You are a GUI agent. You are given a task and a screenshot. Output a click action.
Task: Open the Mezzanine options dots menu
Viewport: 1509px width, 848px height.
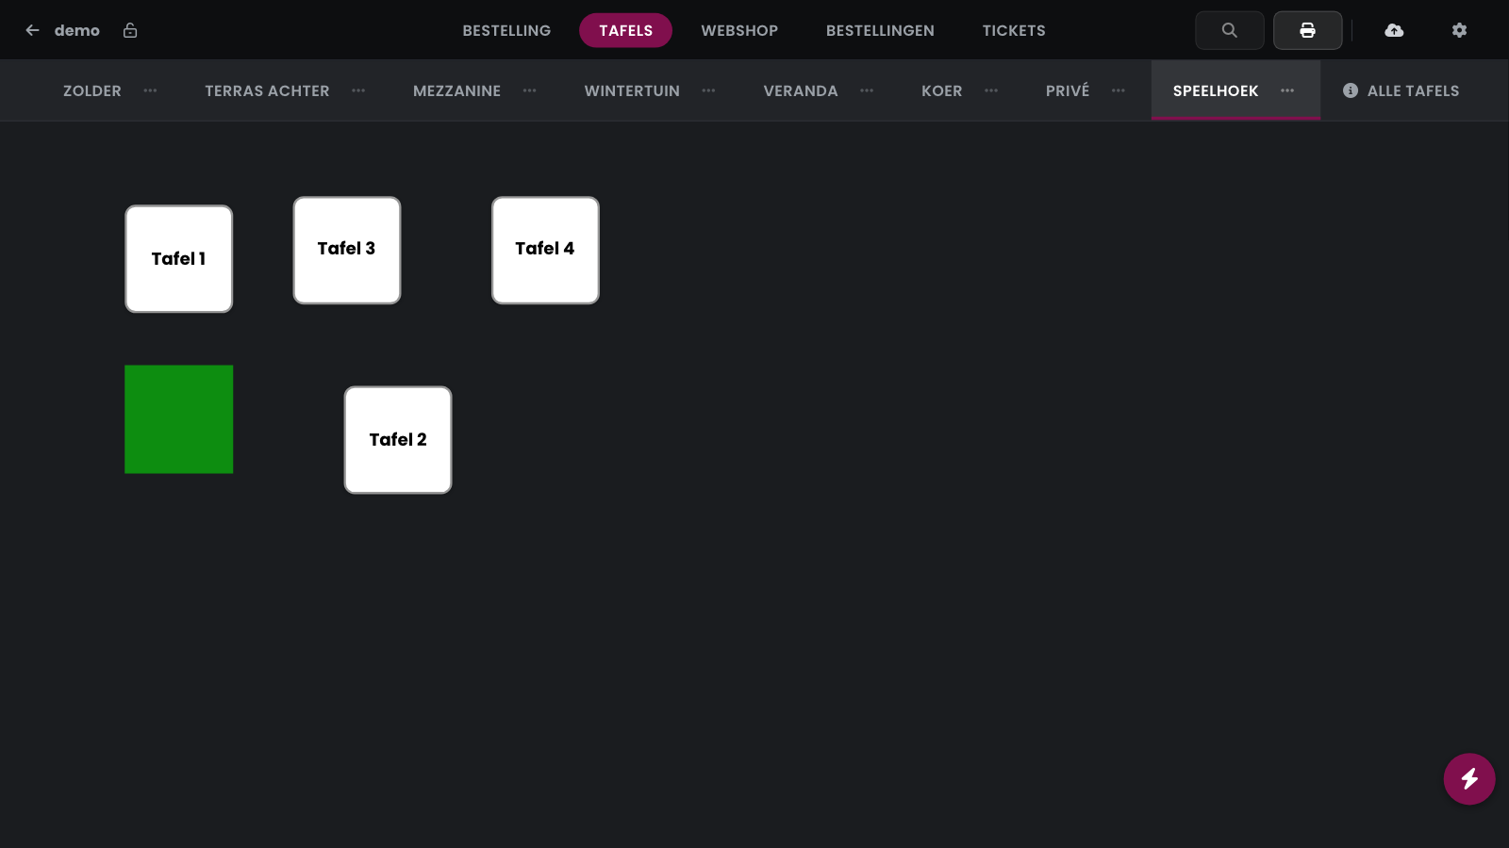click(x=529, y=90)
